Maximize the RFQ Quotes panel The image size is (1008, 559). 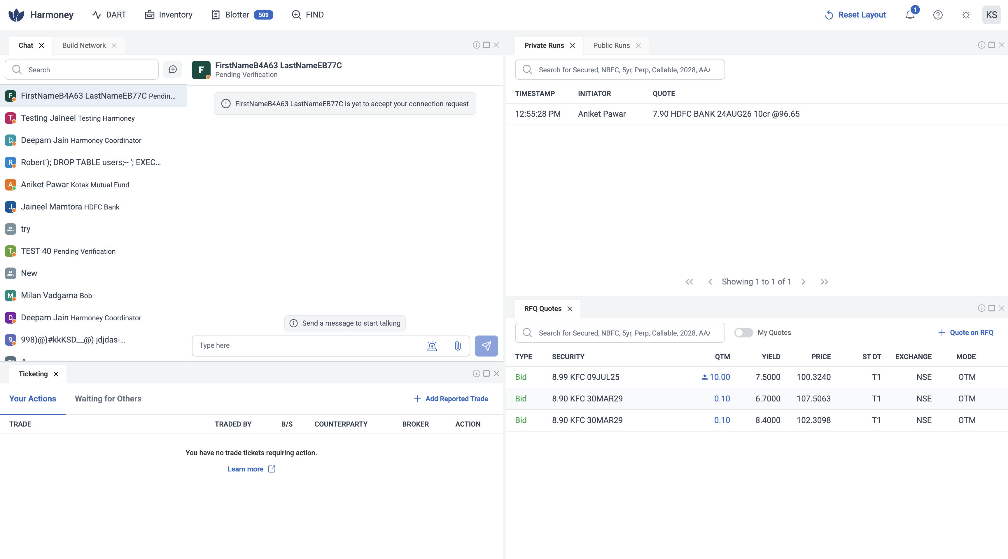click(992, 308)
